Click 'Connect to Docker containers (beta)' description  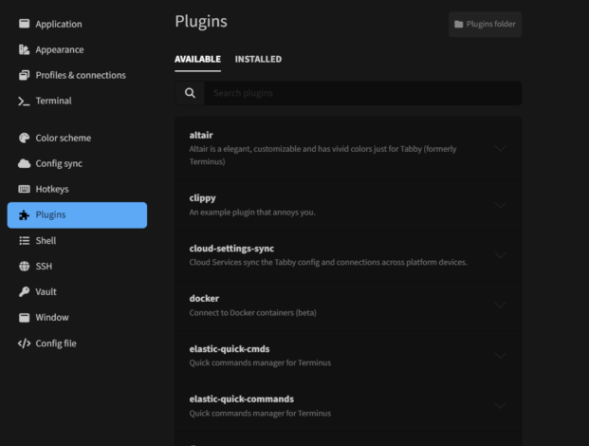coord(253,312)
